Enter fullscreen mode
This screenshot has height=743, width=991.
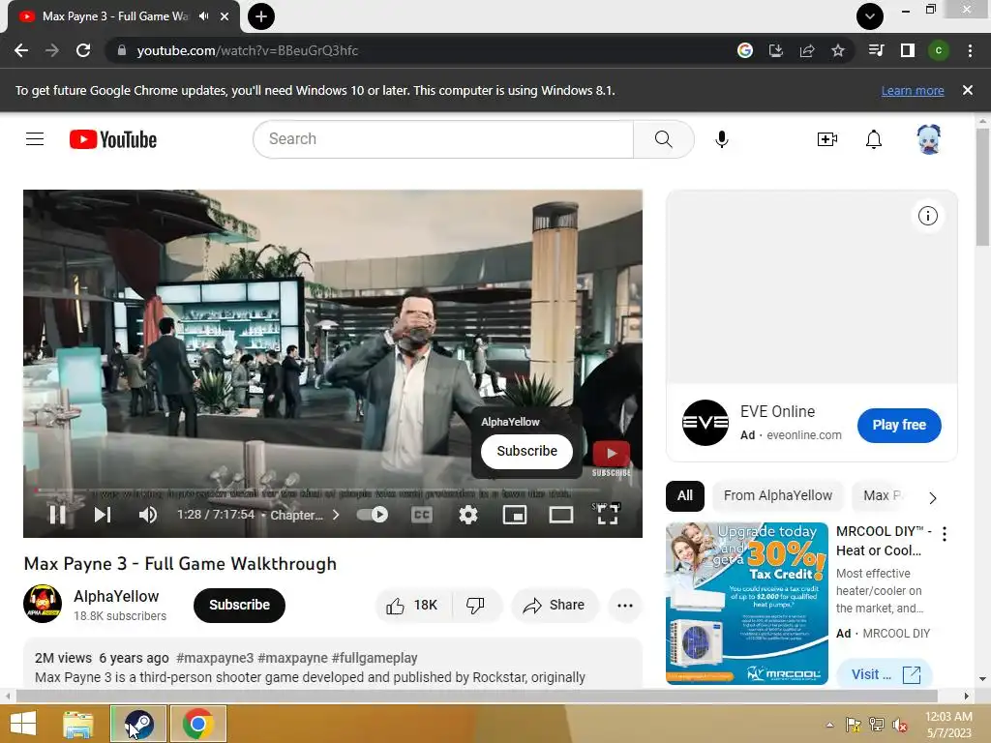click(608, 515)
